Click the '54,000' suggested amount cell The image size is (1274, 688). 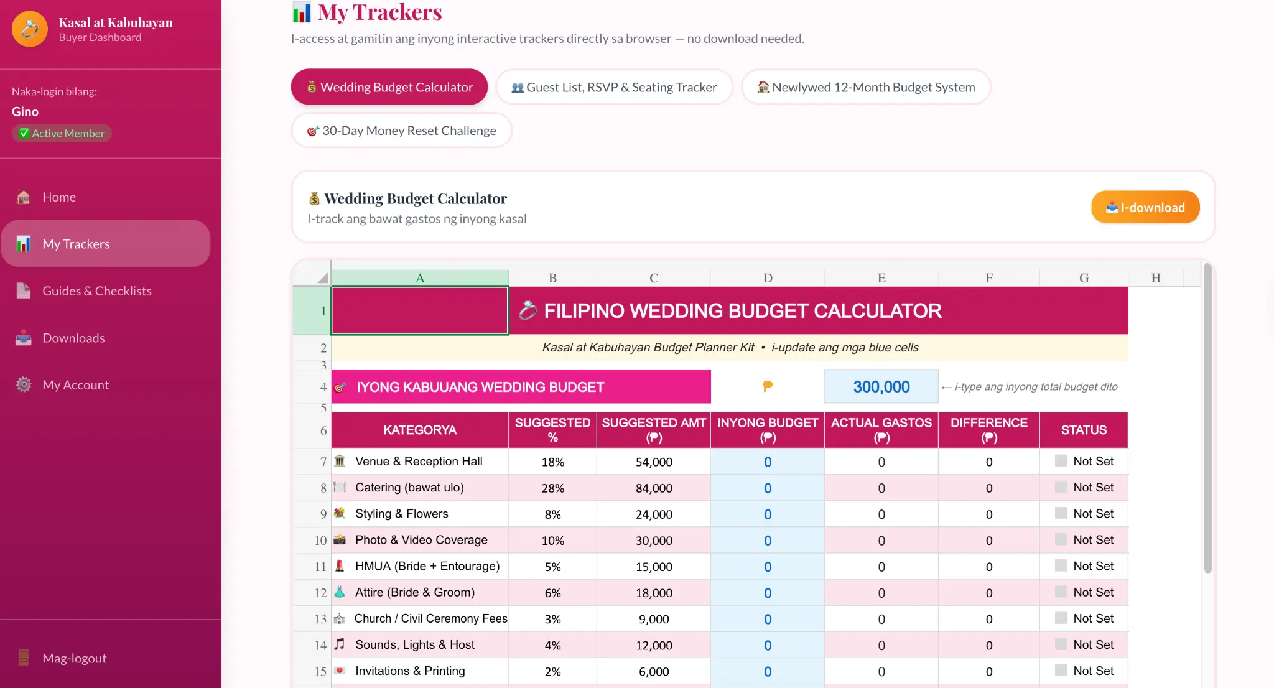pos(654,462)
